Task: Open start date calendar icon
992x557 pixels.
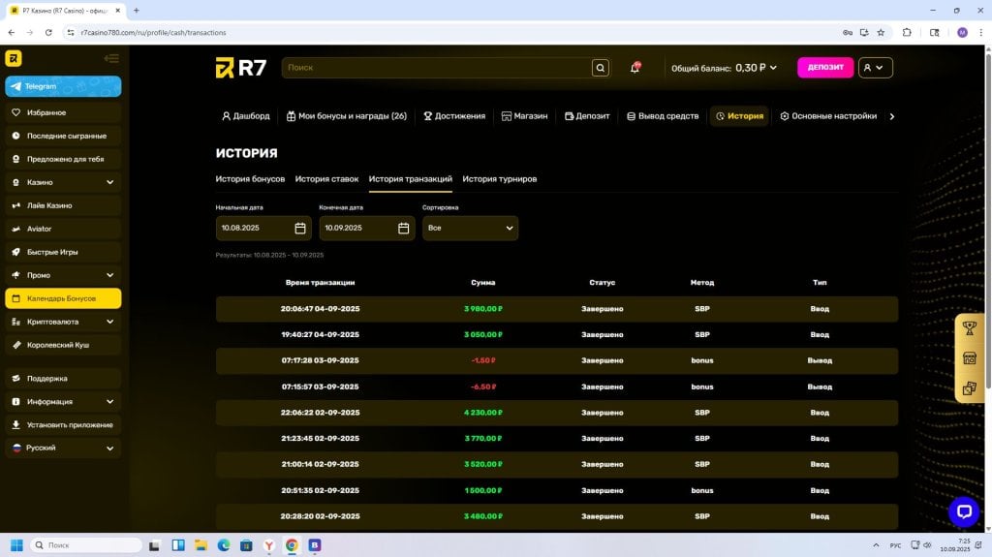Action: click(300, 228)
